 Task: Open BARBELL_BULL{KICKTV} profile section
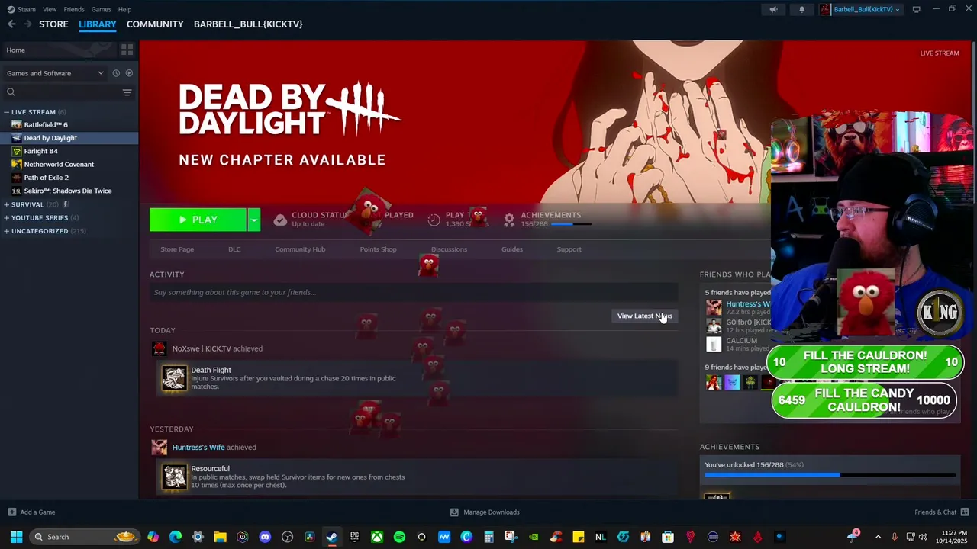pyautogui.click(x=248, y=24)
